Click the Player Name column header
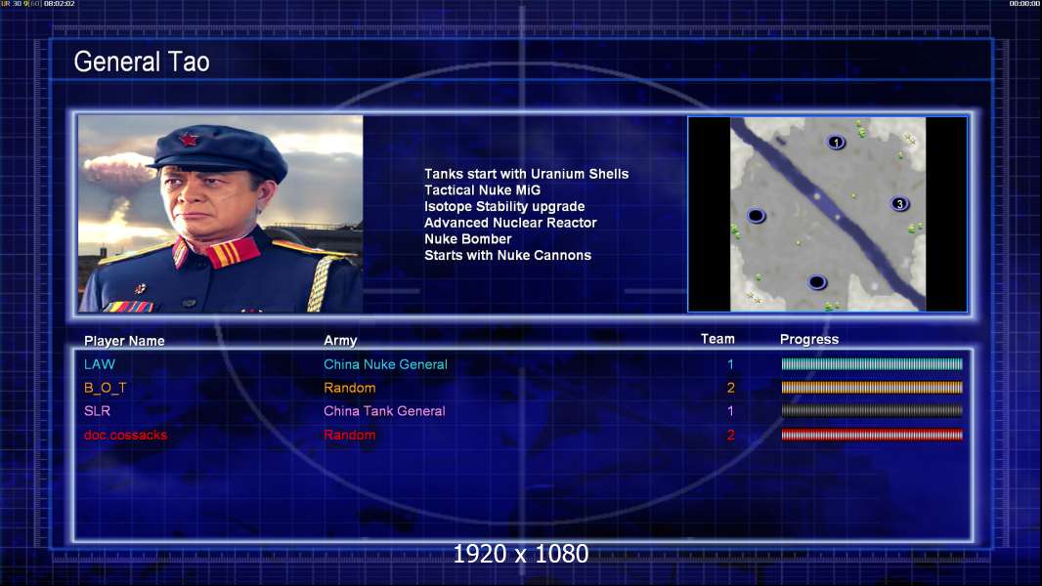1042x586 pixels. point(124,341)
